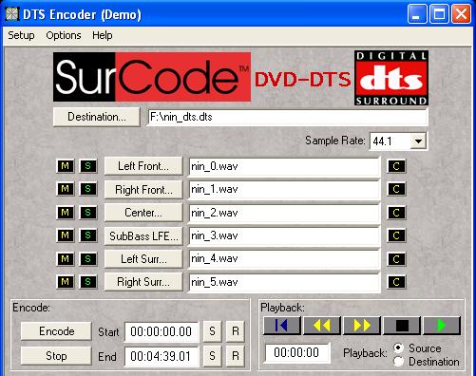Clear the Left Front file with C
The height and width of the screenshot is (376, 476).
coord(396,166)
